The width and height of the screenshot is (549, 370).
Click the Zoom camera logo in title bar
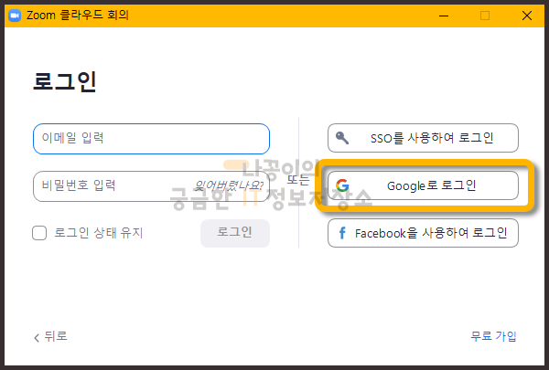[x=15, y=16]
